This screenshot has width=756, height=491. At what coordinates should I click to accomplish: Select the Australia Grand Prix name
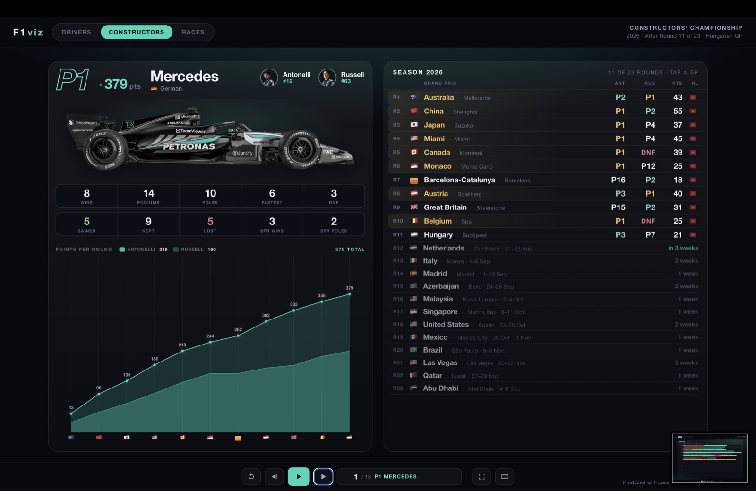click(438, 97)
